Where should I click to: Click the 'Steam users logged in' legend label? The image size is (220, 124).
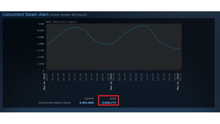pos(65,22)
